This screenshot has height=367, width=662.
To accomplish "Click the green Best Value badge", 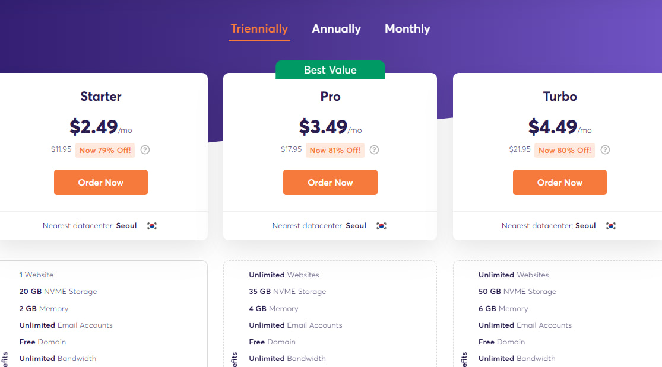I will pyautogui.click(x=330, y=70).
